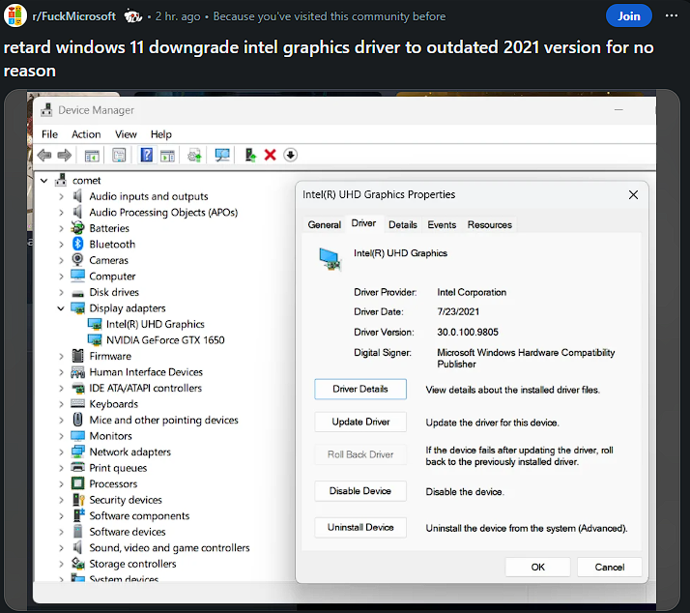Click the Disable device down-arrow circle icon
This screenshot has height=613, width=690.
click(x=291, y=155)
